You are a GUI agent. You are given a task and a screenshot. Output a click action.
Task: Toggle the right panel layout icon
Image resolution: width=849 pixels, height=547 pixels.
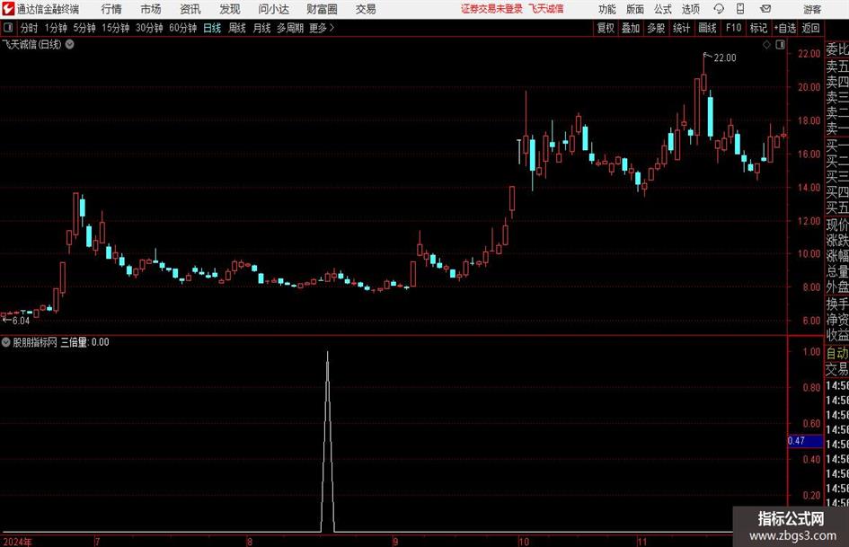[x=780, y=45]
